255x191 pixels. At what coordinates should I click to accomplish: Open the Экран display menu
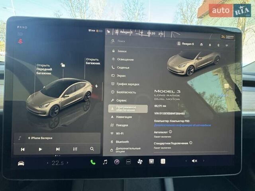[118, 76]
